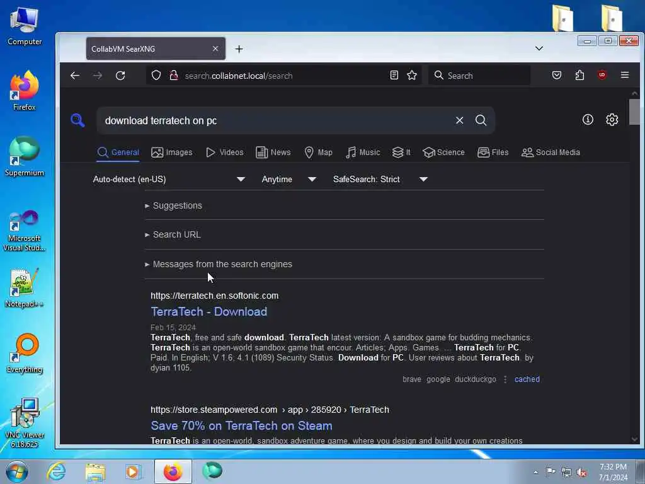Open Save 70% on TerraTech on Steam
Screen dimensions: 645x484
[241, 425]
